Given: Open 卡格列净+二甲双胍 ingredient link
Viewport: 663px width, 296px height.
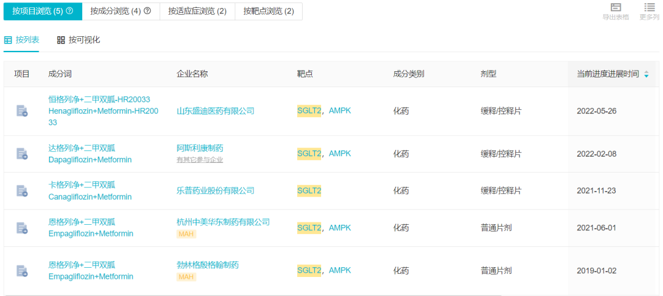Looking at the screenshot, I should 82,185.
